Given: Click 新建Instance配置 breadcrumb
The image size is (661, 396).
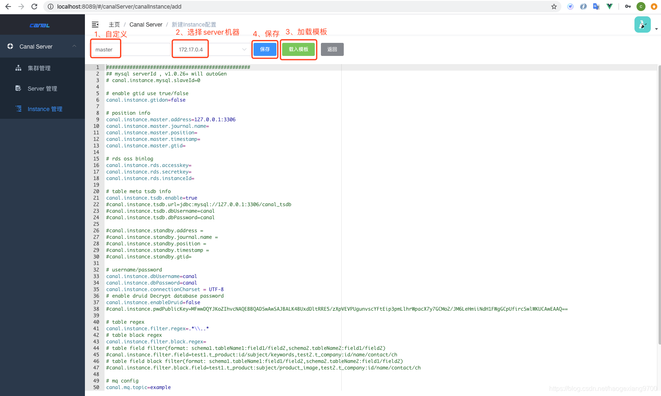Looking at the screenshot, I should pyautogui.click(x=194, y=24).
